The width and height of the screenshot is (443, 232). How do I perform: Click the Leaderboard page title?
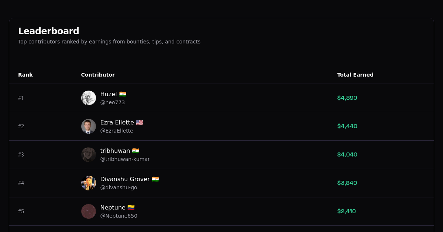pos(49,31)
